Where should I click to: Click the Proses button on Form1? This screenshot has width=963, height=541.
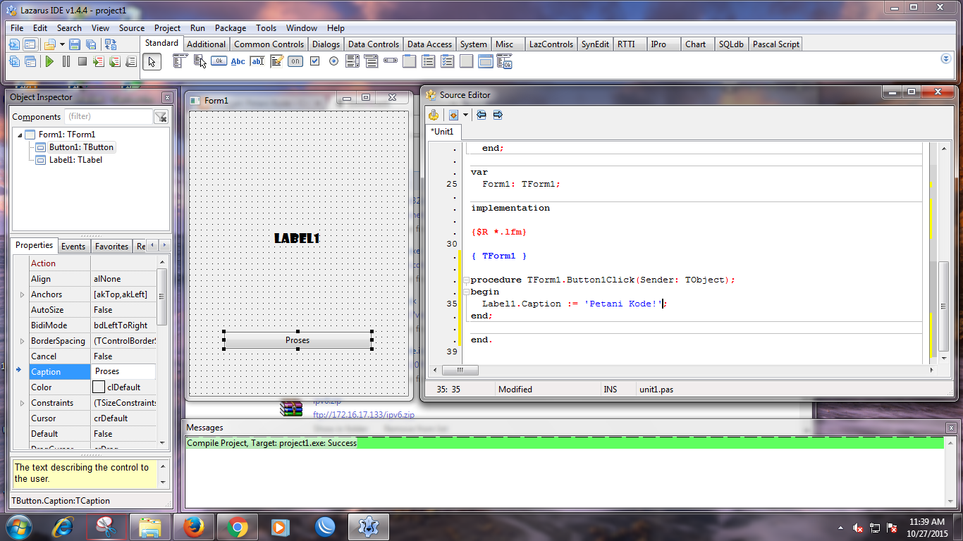(x=297, y=340)
